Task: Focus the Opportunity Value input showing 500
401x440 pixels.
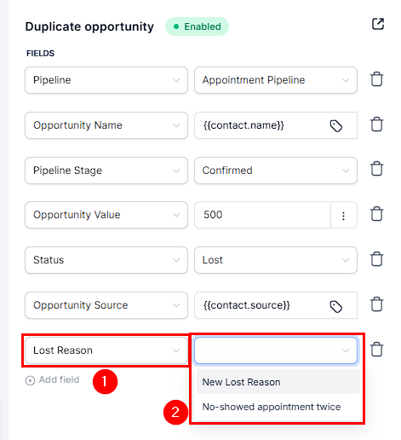Action: [x=262, y=215]
